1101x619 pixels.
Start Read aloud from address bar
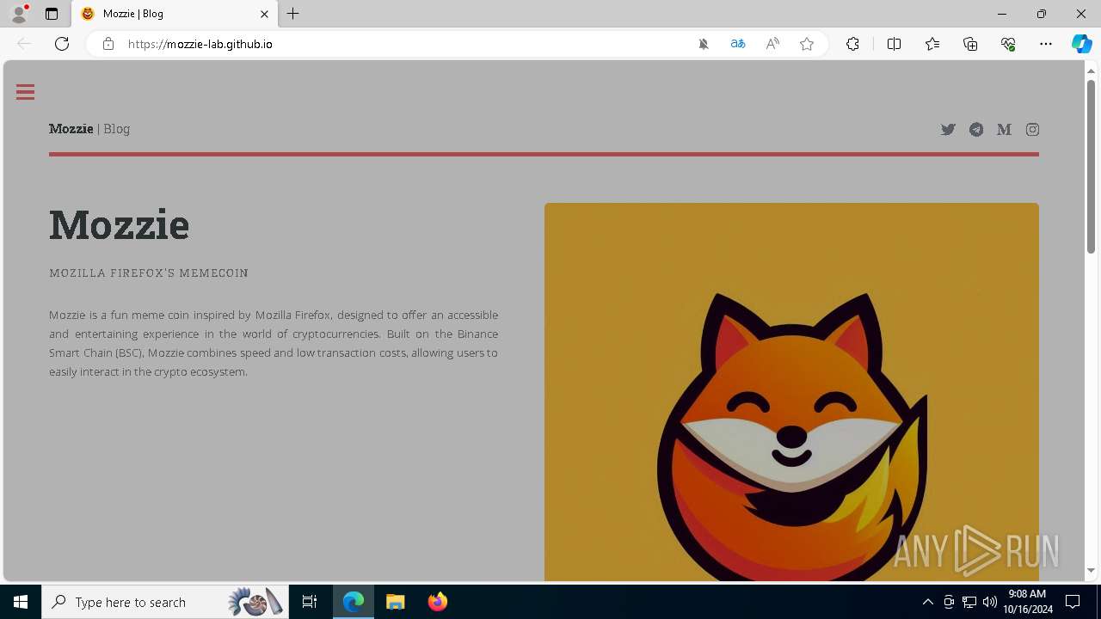pos(772,44)
